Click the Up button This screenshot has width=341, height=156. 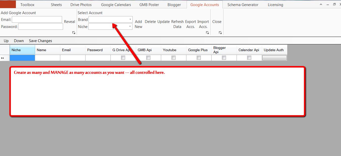[6, 41]
